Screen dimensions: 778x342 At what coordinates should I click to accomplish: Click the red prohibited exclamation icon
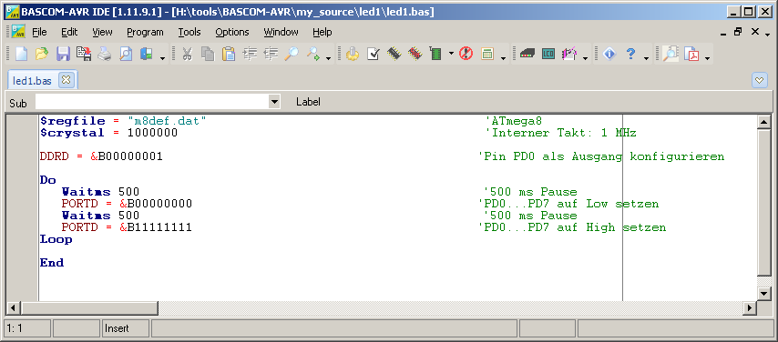pyautogui.click(x=466, y=54)
